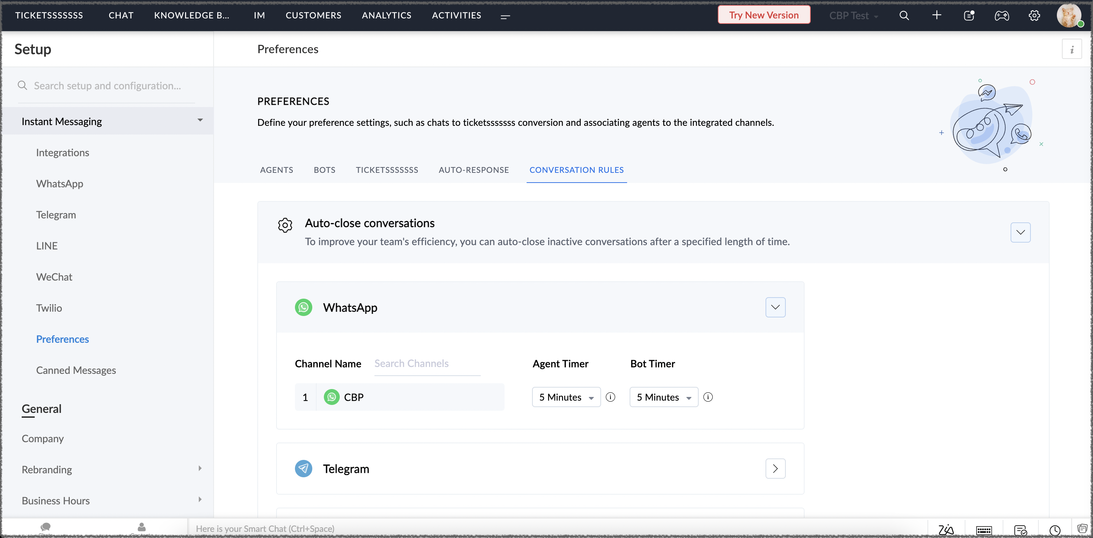Click the user profile avatar

[1068, 16]
